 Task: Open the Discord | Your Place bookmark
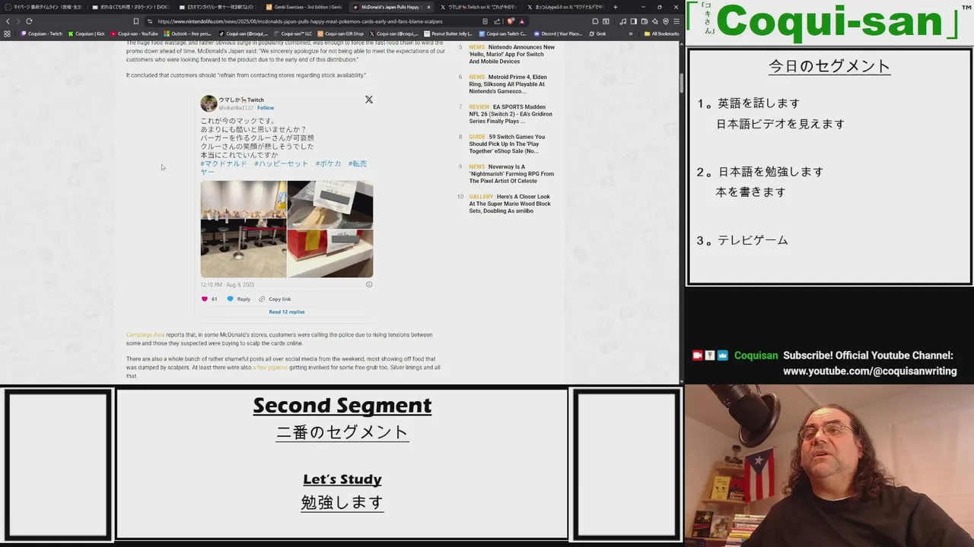coord(558,33)
